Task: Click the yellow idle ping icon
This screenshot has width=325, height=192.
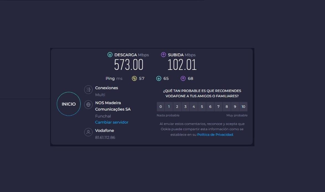Action: pyautogui.click(x=134, y=78)
